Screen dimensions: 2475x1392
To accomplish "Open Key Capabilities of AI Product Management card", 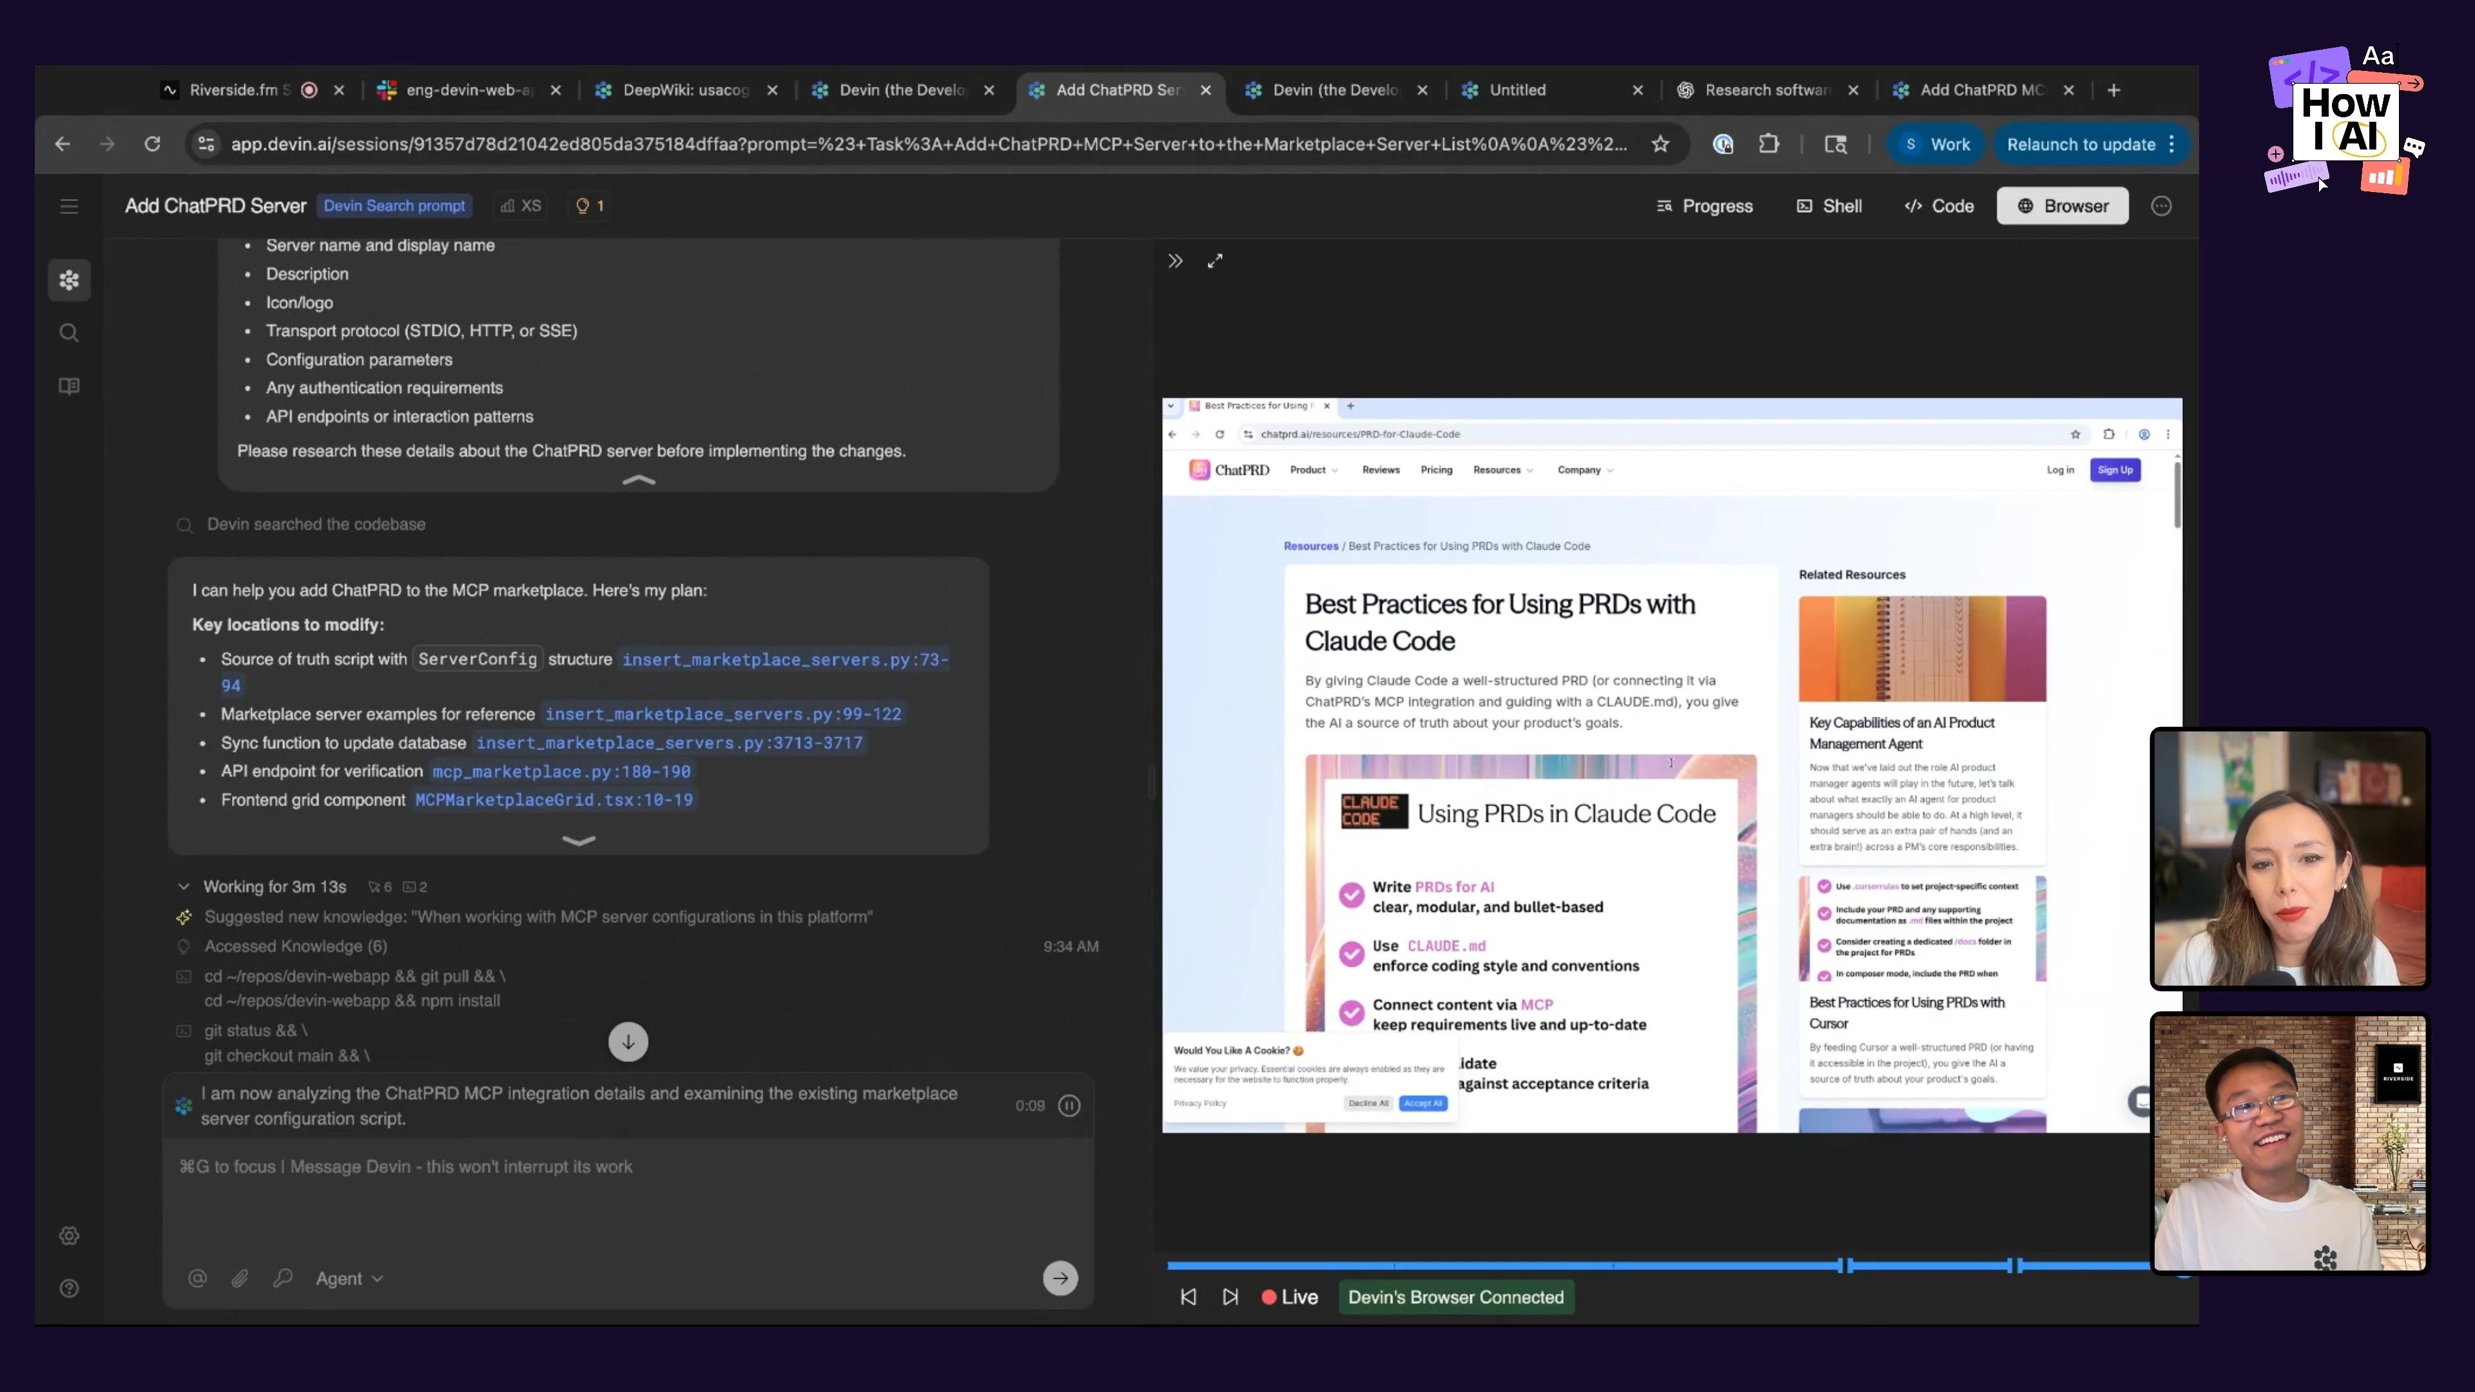I will point(1921,730).
